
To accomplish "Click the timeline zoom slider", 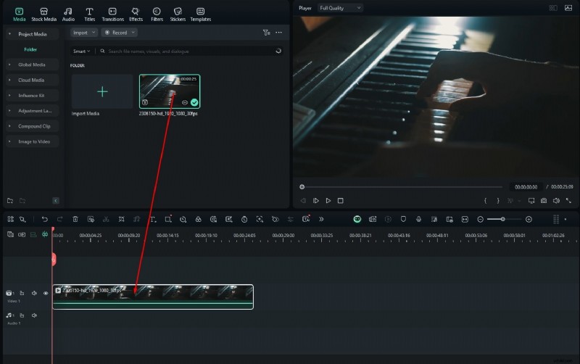I will coord(504,219).
